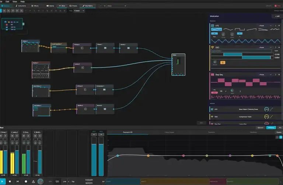The image size is (283, 185).
Task: Open the View menu
Action: tap(15, 1)
